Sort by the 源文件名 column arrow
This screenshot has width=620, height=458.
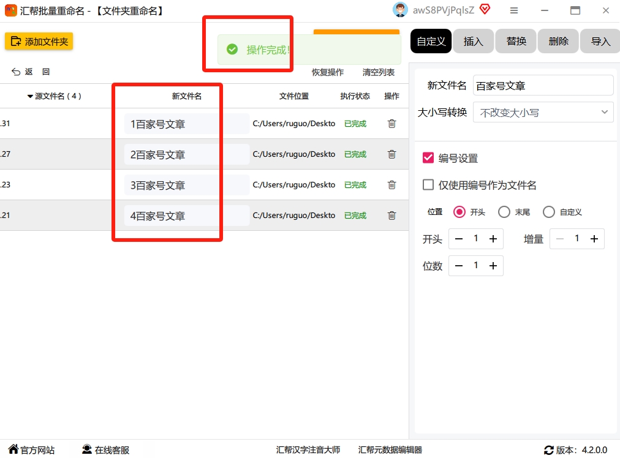[30, 96]
